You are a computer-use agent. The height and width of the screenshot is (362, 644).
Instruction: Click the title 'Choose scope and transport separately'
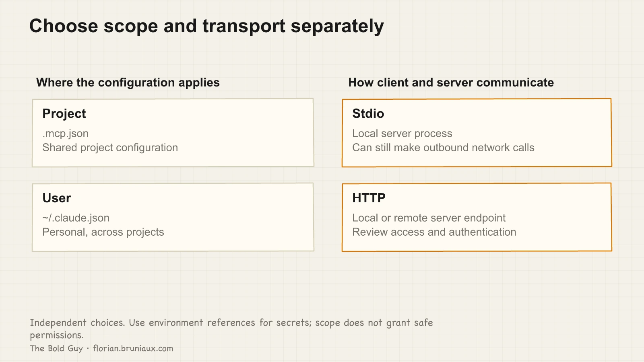point(206,26)
